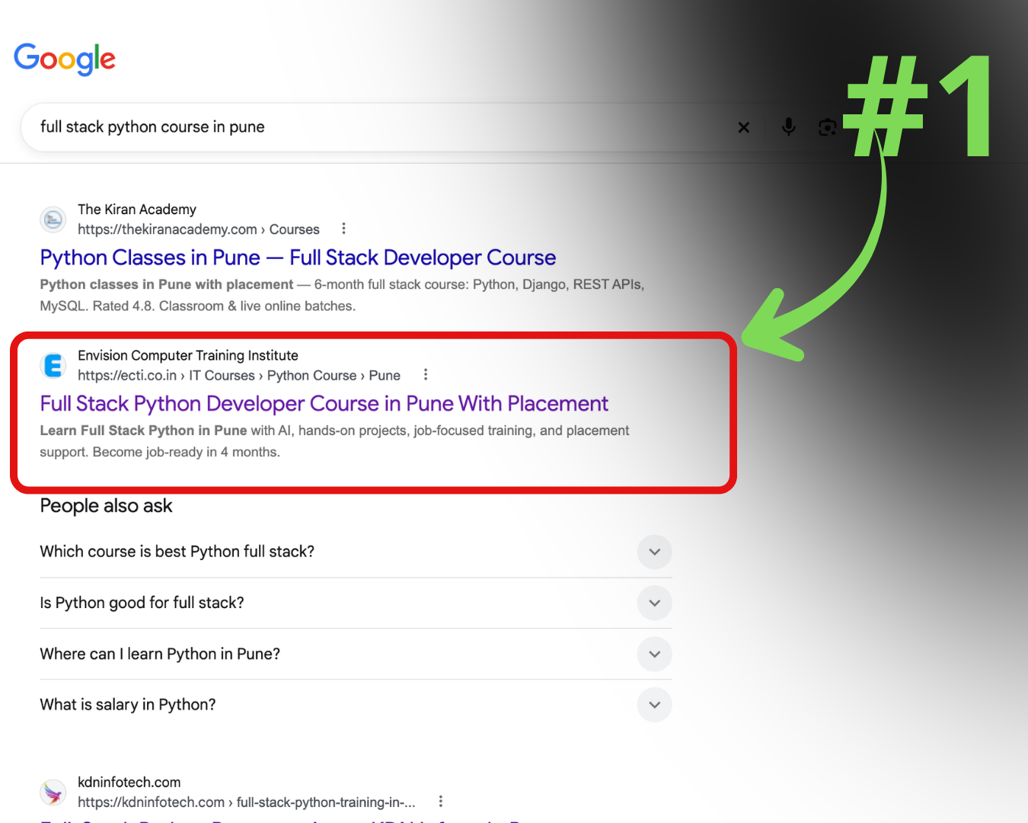Clear the search query with the X icon
1028x823 pixels.
point(744,127)
